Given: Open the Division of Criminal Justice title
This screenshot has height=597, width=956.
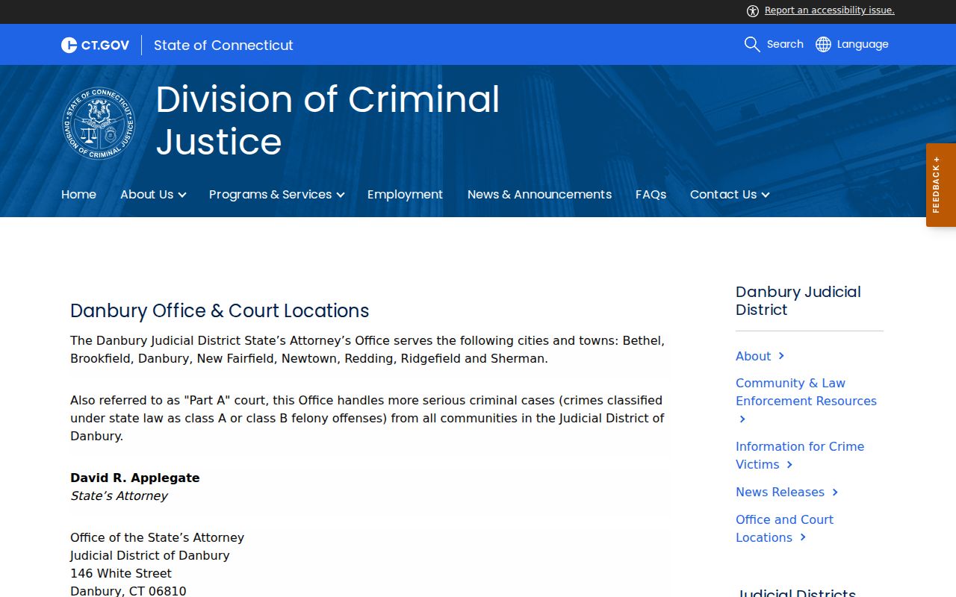Looking at the screenshot, I should pyautogui.click(x=327, y=120).
